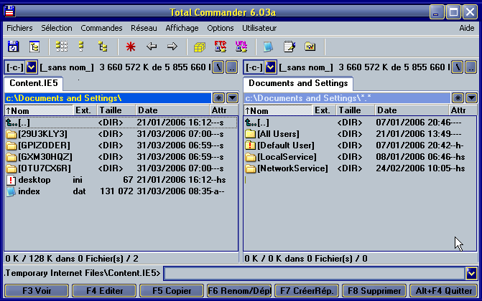Click the F8 Supprimer button
This screenshot has width=482, height=301.
tap(374, 290)
